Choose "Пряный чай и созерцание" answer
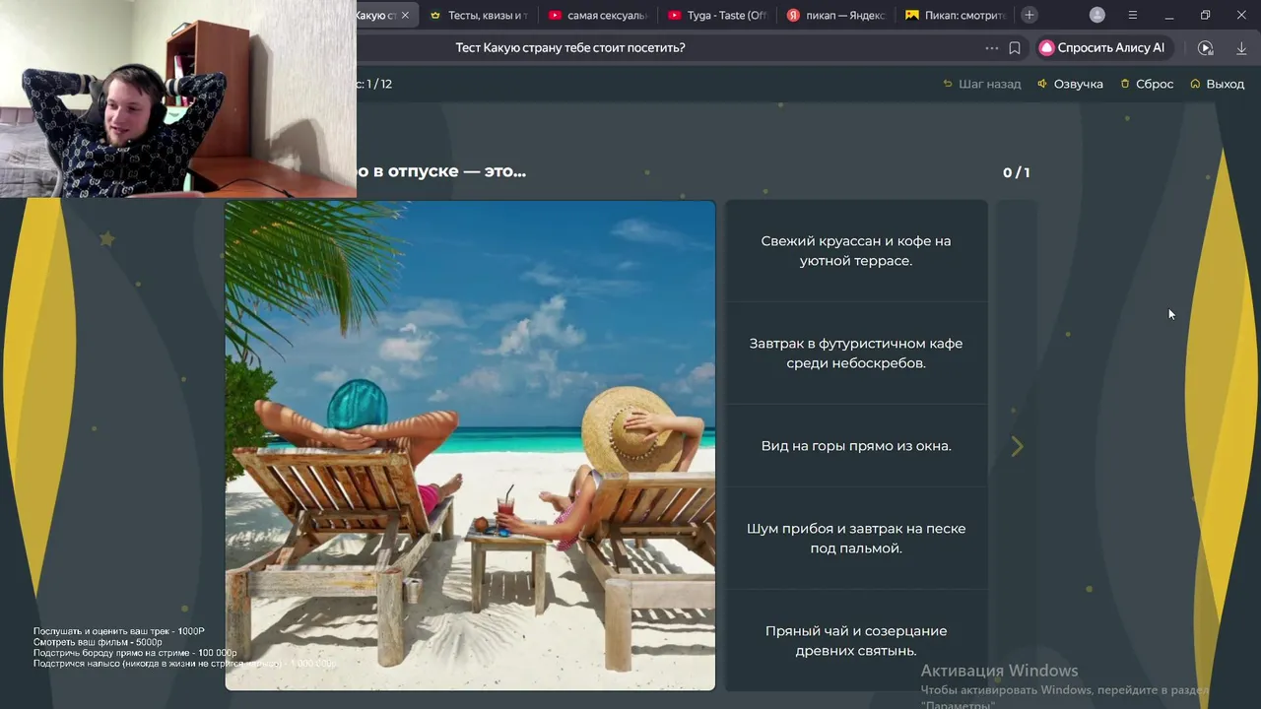 (x=856, y=641)
